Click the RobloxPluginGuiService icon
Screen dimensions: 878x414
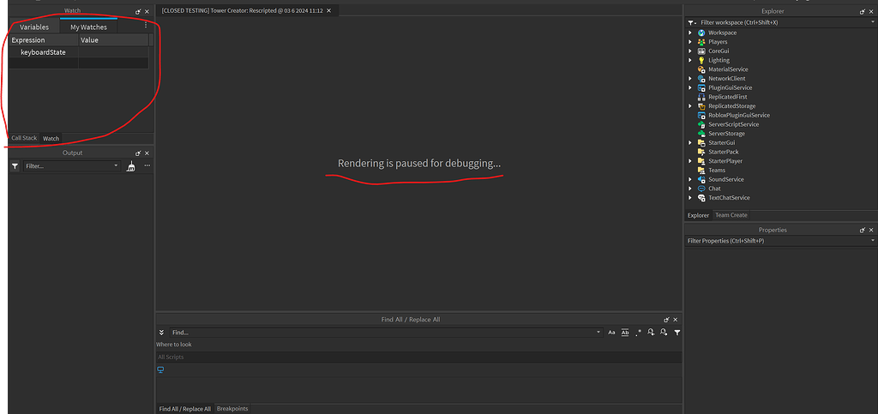click(701, 115)
